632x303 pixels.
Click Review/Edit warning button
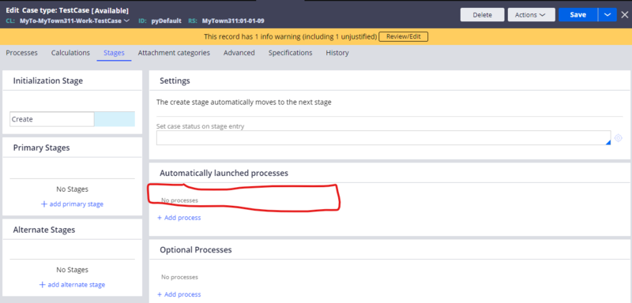click(403, 36)
